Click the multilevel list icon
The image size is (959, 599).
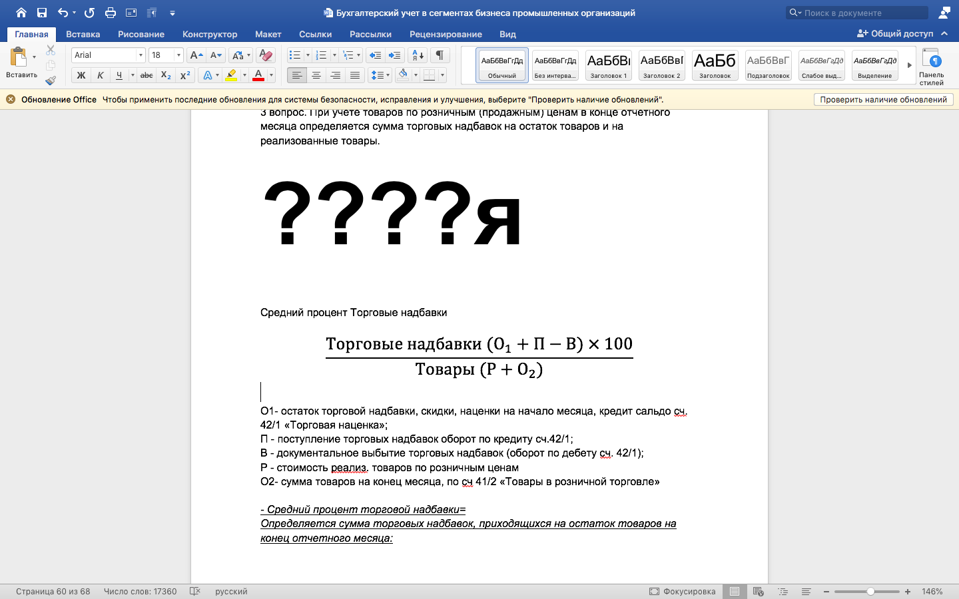[348, 55]
